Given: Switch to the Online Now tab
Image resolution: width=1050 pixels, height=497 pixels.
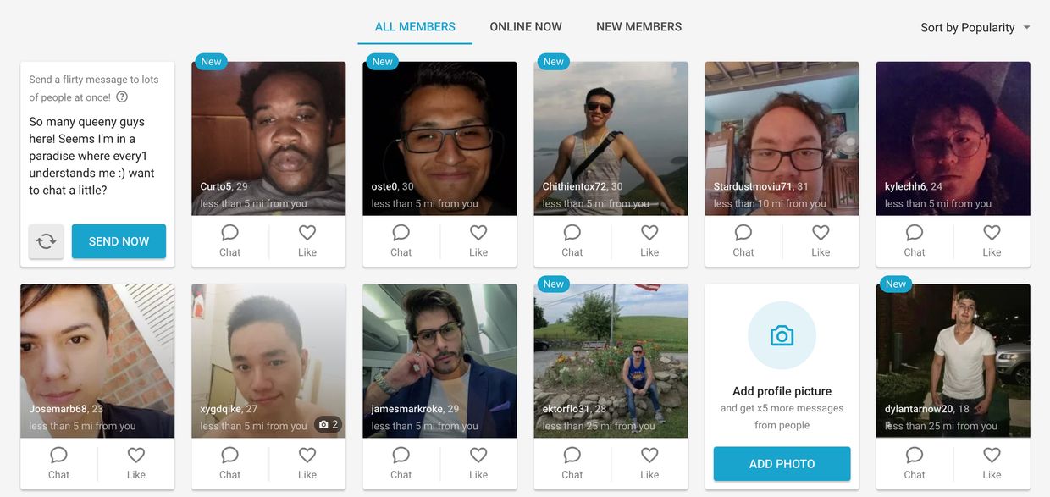Looking at the screenshot, I should tap(526, 27).
